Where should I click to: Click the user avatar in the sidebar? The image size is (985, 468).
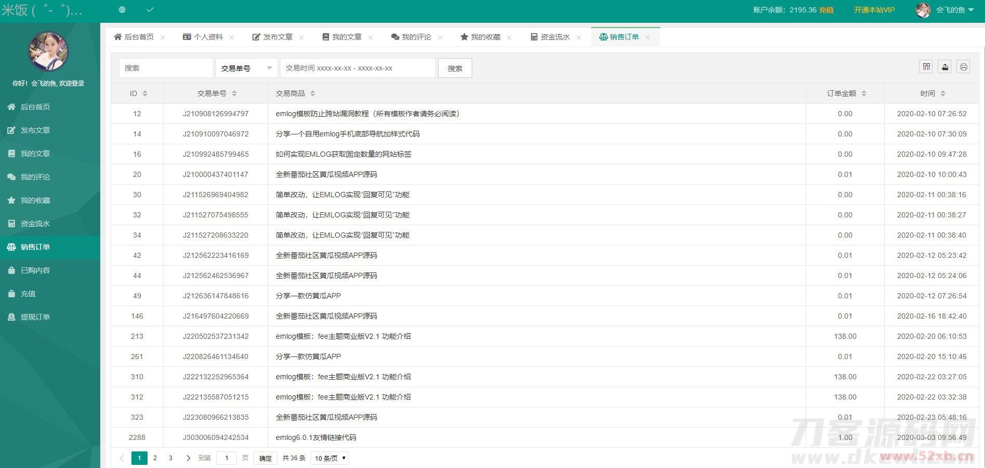48,51
